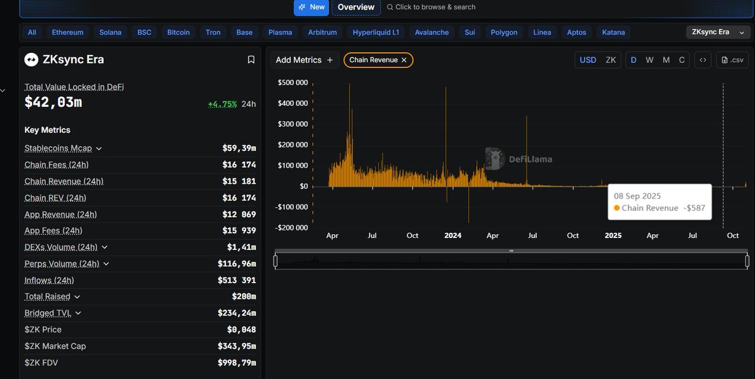Click the left sidebar collapse chevron
The image size is (755, 379).
[x=2, y=91]
